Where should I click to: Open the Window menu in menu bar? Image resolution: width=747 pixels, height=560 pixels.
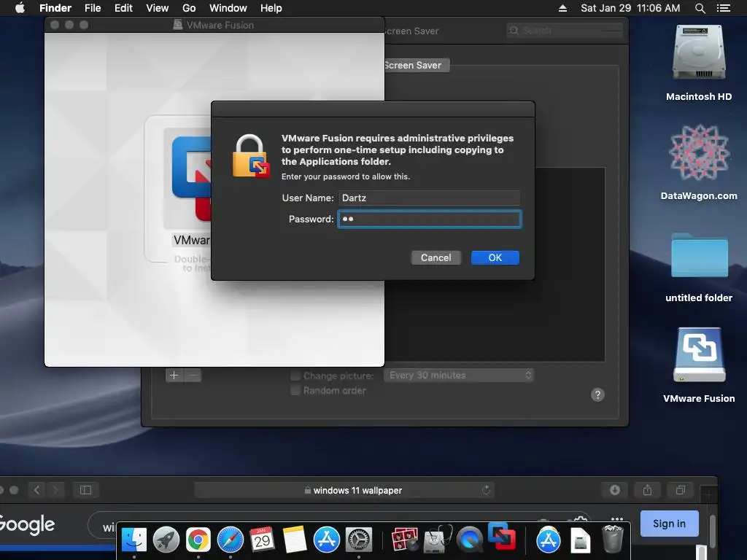tap(228, 8)
